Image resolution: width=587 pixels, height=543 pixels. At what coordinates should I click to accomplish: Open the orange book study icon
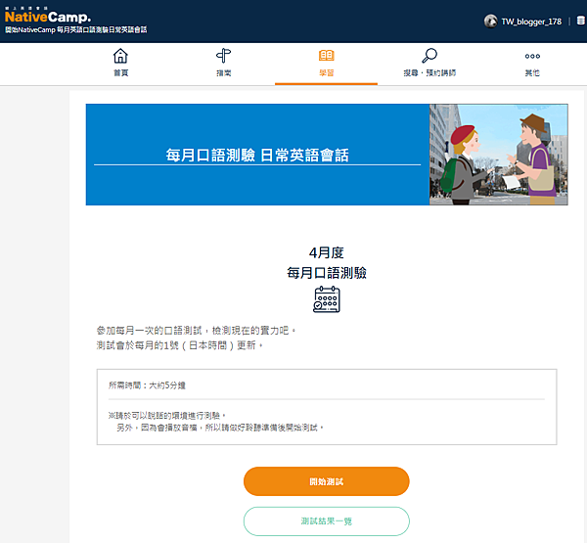[x=326, y=56]
